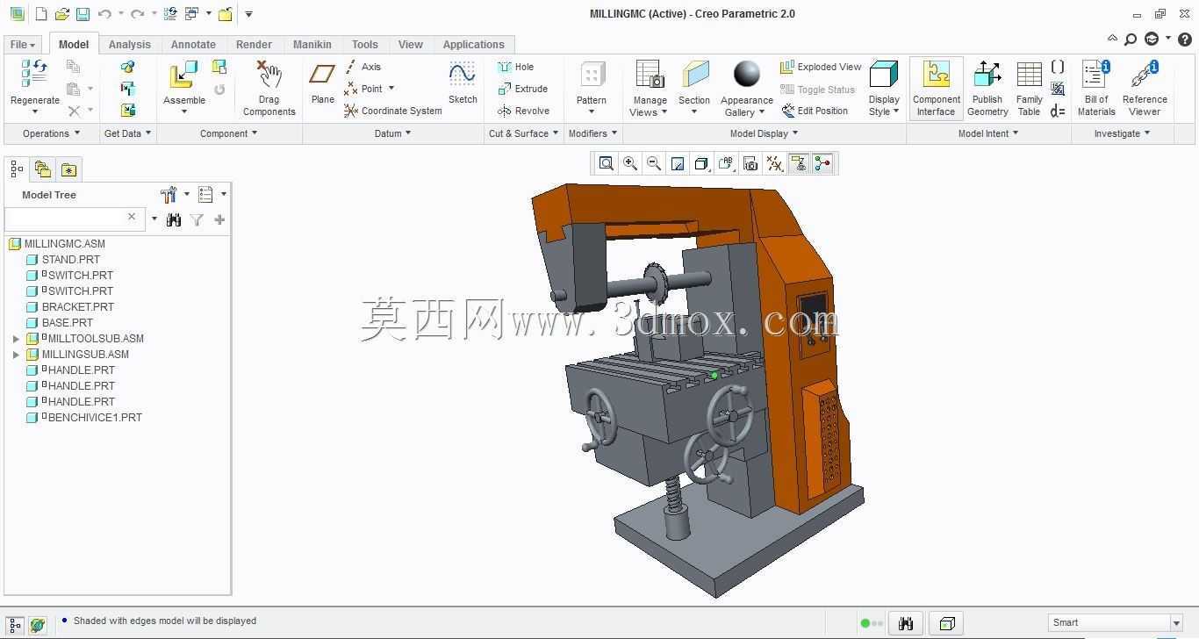Save the model with floppy icon
The height and width of the screenshot is (639, 1199).
pos(83,14)
